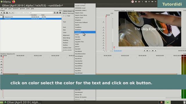
Task: Choose KacstDecorative in the font list
Action: pos(85,54)
